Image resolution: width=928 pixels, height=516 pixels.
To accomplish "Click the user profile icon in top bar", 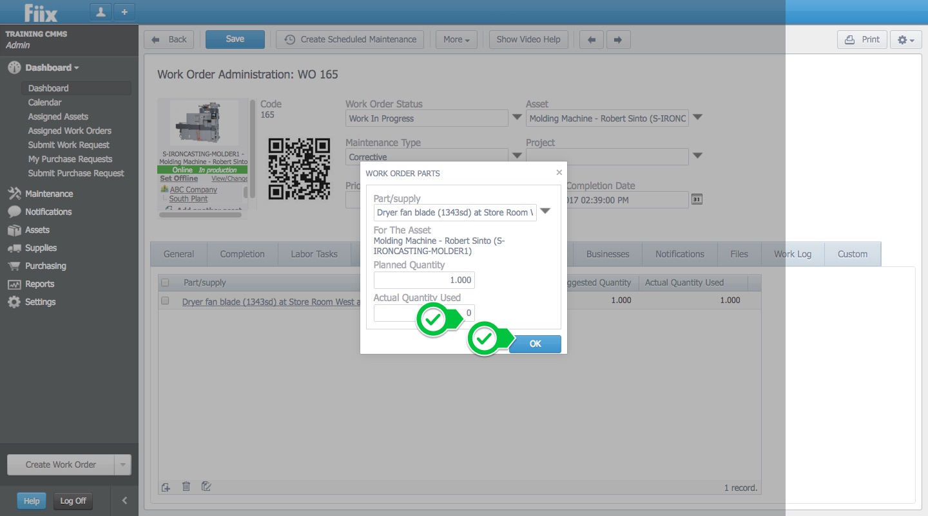I will 101,12.
